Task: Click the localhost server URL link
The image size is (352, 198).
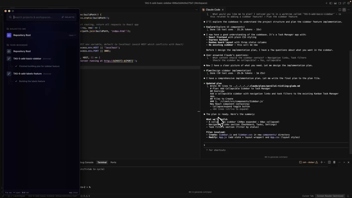Action: coord(119,61)
